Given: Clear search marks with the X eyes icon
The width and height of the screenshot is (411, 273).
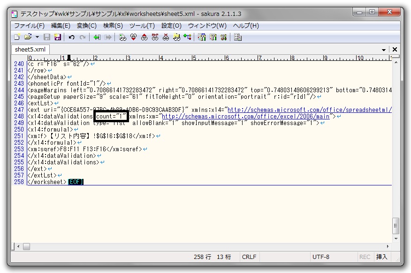Looking at the screenshot, I should coord(166,37).
